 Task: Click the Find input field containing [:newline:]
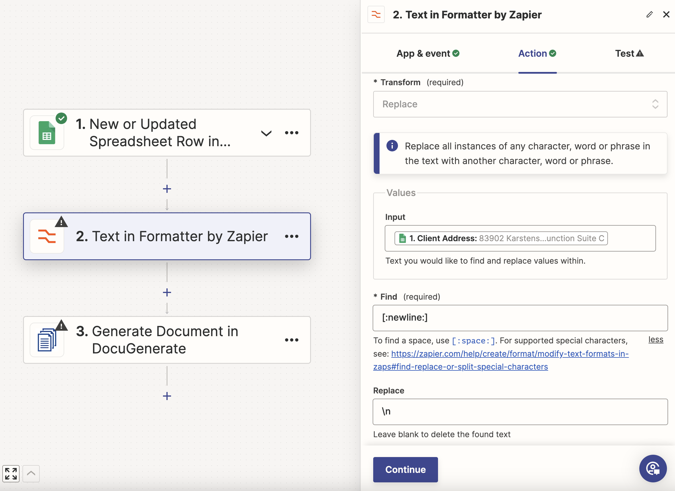pos(520,318)
